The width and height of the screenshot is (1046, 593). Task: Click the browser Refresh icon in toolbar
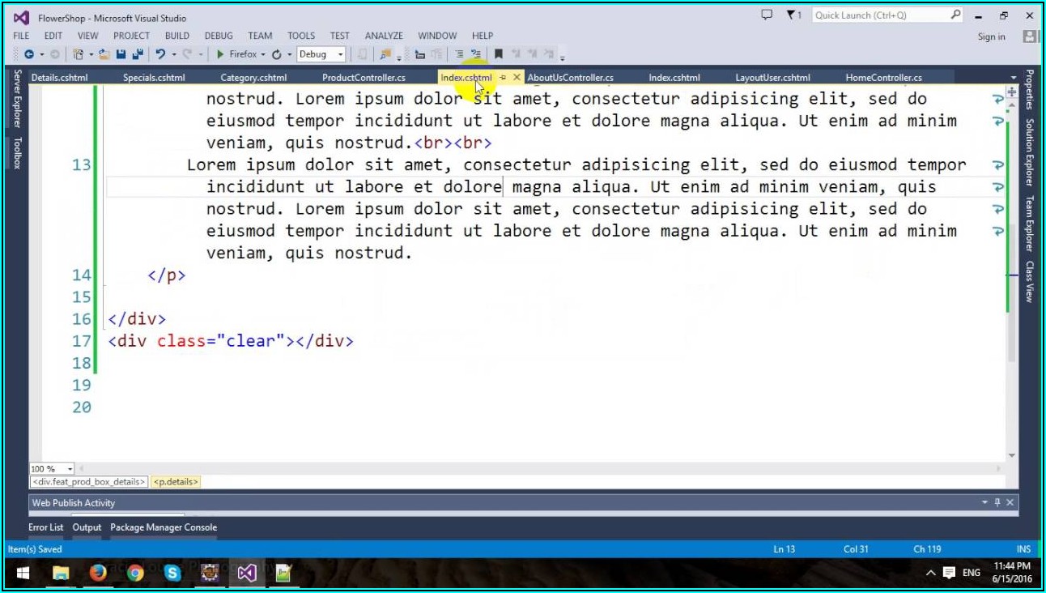[x=276, y=54]
